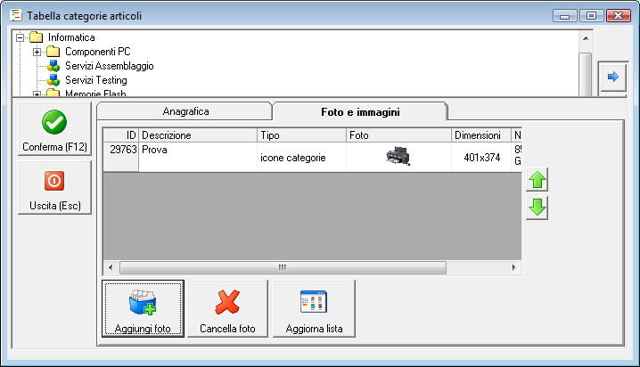This screenshot has width=640, height=367.
Task: Click the Aggiungi foto folder icon
Action: [143, 302]
